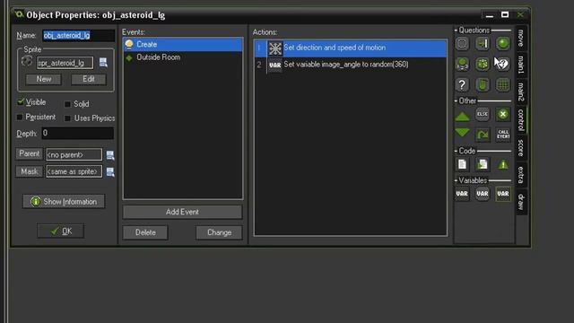
Task: Click the <same as sprite> mask field
Action: [x=74, y=171]
